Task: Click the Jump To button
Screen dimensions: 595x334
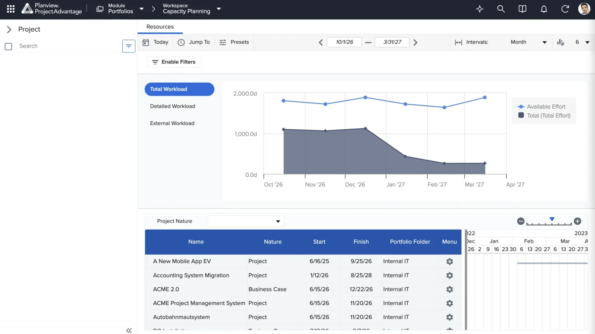Action: pos(194,43)
